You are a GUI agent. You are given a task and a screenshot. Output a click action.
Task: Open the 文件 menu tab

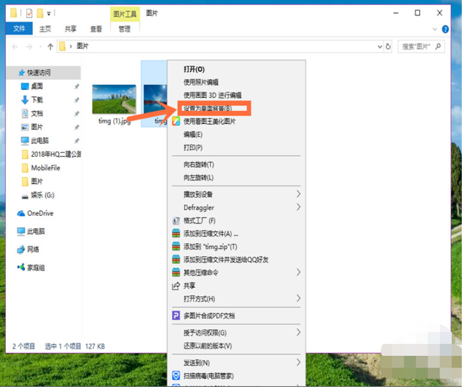point(19,29)
